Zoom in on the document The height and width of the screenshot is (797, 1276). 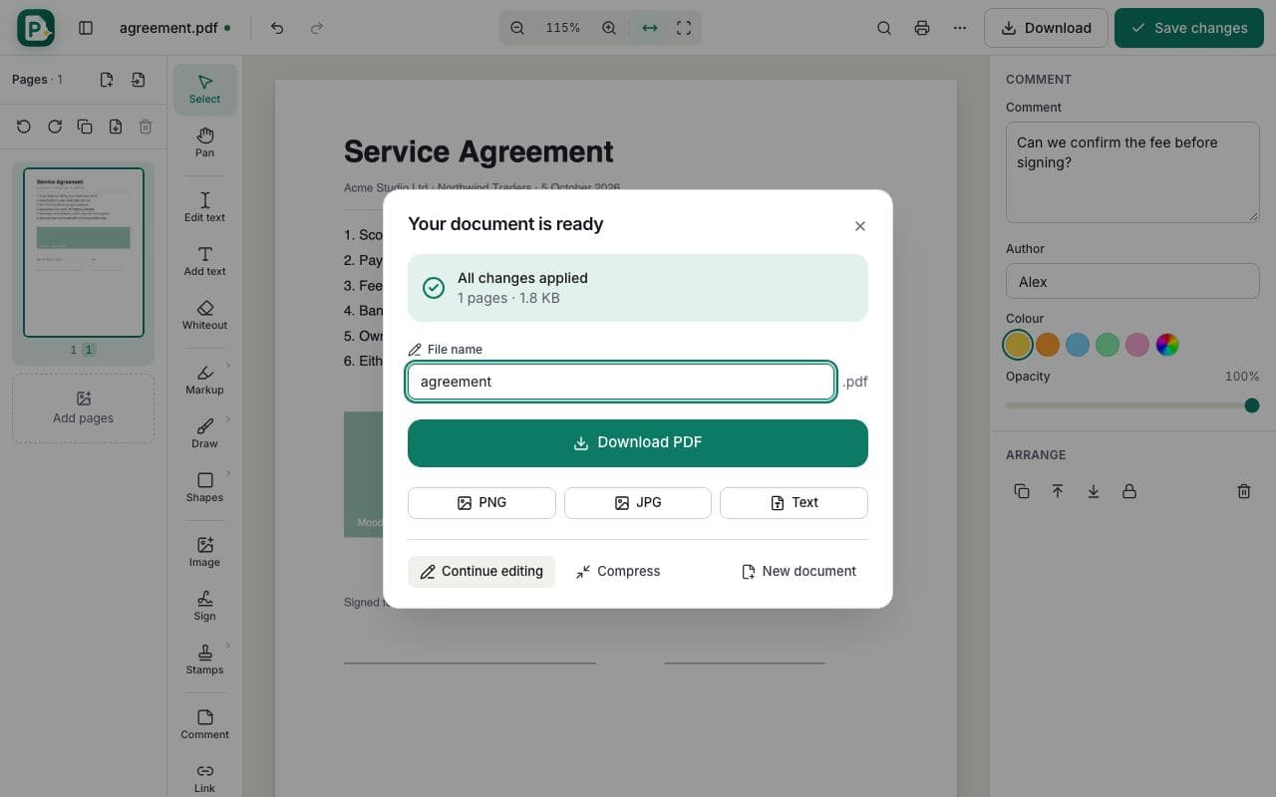pyautogui.click(x=609, y=28)
